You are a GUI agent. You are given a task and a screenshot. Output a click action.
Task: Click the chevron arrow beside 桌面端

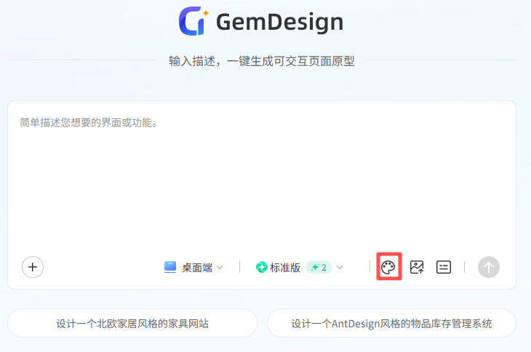coord(220,268)
